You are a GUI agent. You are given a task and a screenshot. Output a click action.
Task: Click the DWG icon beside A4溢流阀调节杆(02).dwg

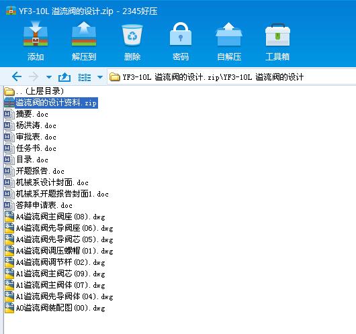(9, 262)
